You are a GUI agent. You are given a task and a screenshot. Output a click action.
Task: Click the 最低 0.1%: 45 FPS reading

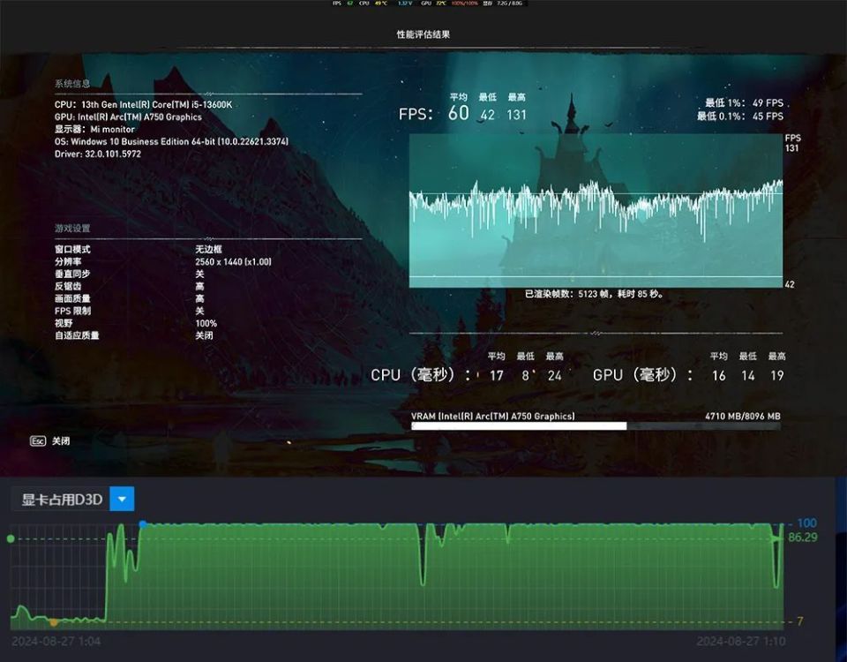740,117
